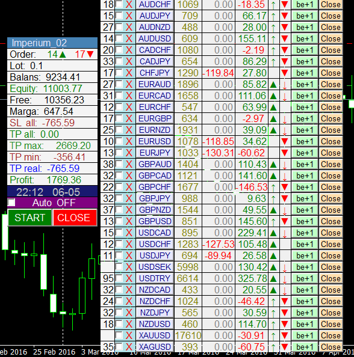Click the red X in the AUDJPY row

[129, 16]
